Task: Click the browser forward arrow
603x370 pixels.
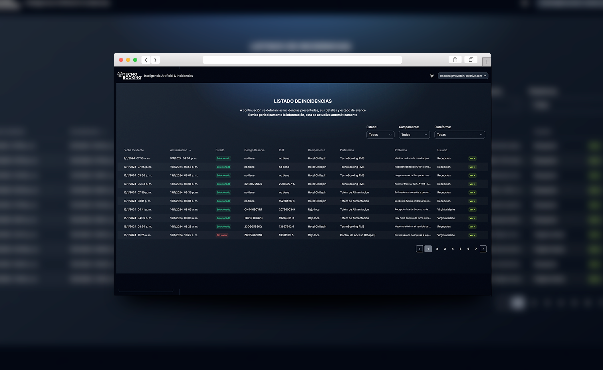Action: pos(156,60)
